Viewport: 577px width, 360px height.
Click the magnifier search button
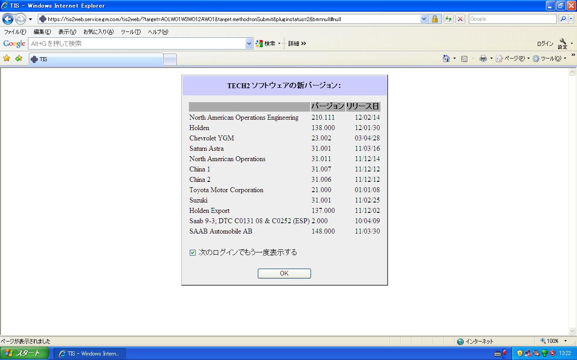pos(563,19)
